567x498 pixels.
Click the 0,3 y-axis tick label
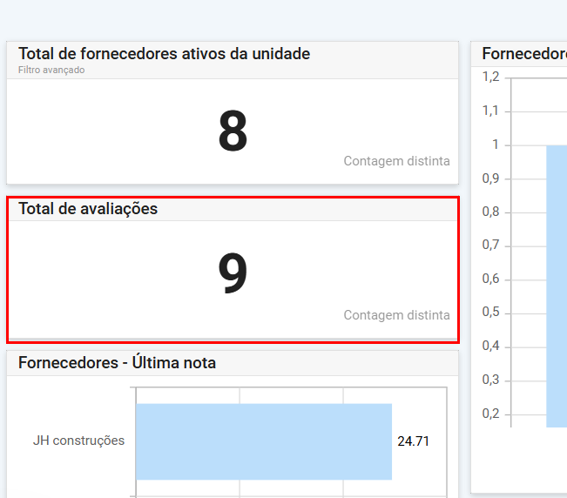[491, 380]
